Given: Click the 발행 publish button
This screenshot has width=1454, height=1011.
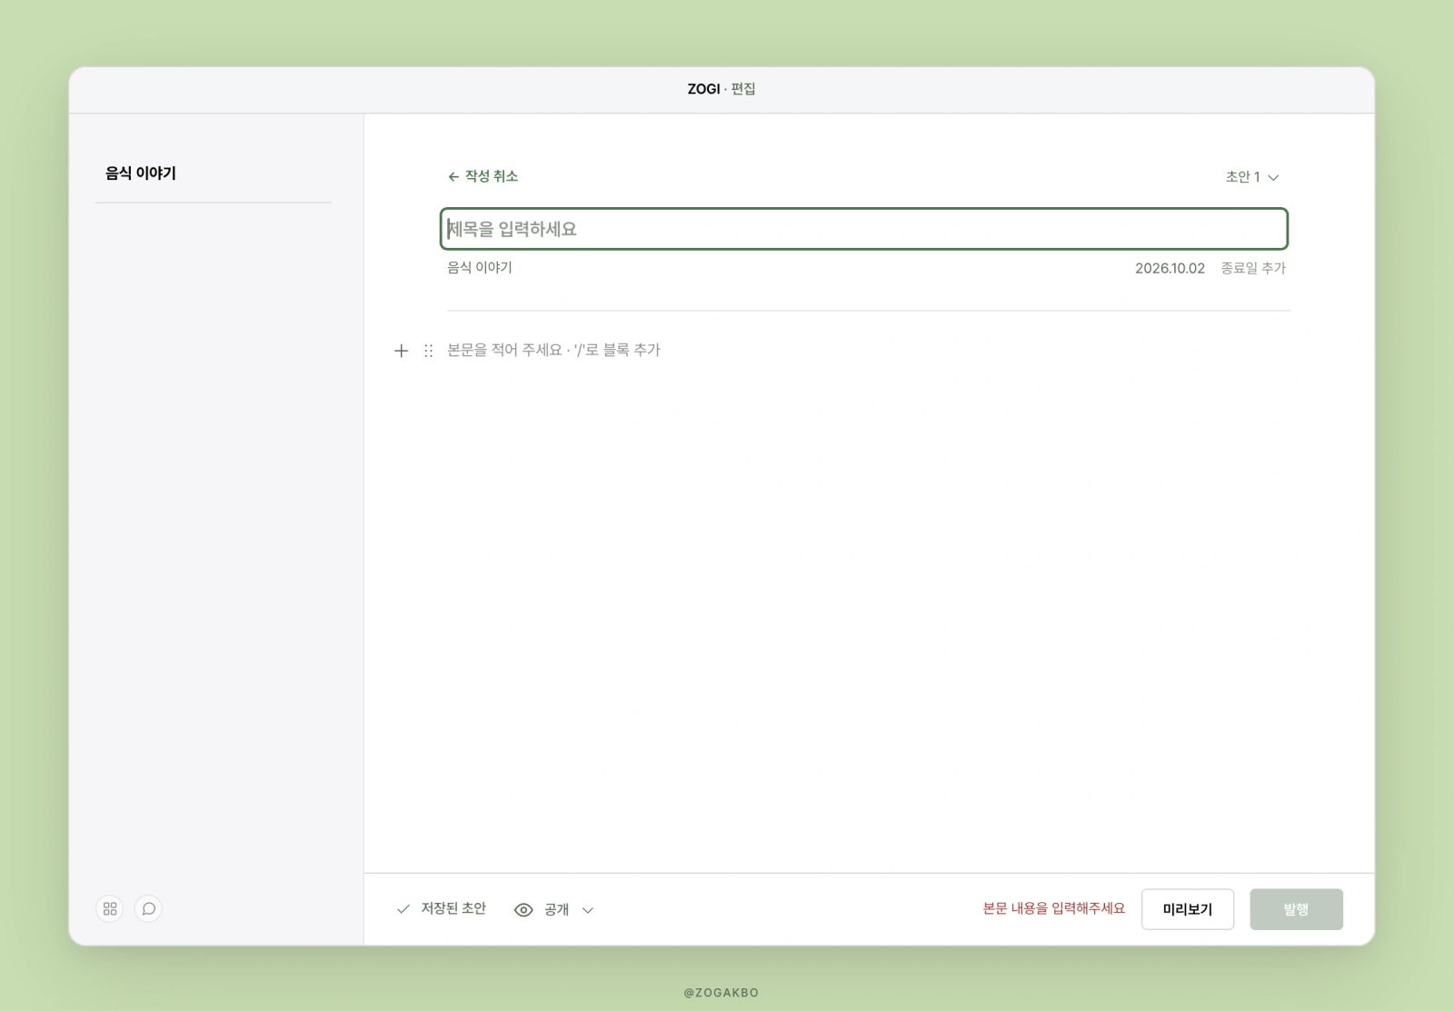Looking at the screenshot, I should (1296, 909).
